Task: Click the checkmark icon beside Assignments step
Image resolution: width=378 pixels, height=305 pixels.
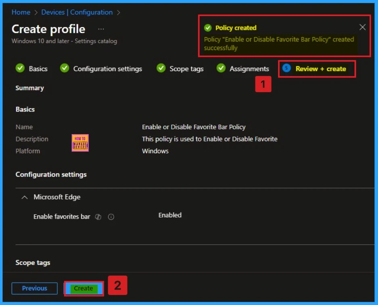Action: tap(221, 68)
